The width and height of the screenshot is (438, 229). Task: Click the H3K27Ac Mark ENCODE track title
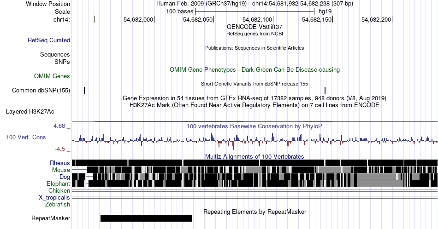(255, 105)
